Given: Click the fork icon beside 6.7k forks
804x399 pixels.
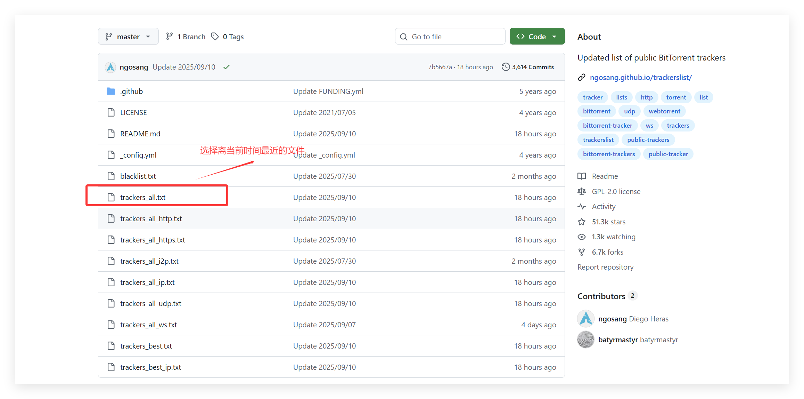Looking at the screenshot, I should click(582, 252).
